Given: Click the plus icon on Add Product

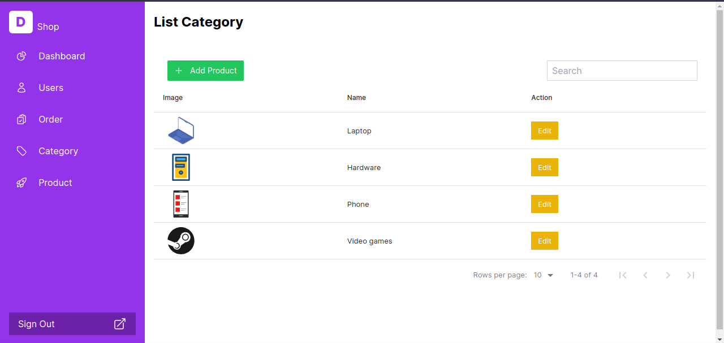Looking at the screenshot, I should click(179, 71).
